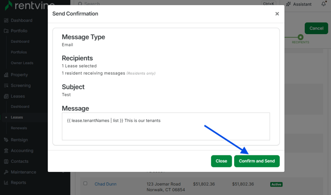Viewport: 331px width, 195px height.
Task: Click the Message preview text box
Action: (x=166, y=126)
